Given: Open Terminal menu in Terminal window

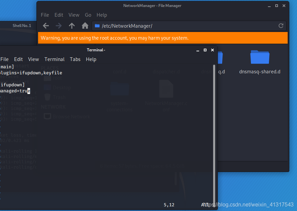Looking at the screenshot, I should pos(54,59).
